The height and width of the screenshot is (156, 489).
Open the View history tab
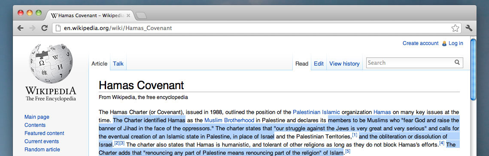click(x=344, y=63)
